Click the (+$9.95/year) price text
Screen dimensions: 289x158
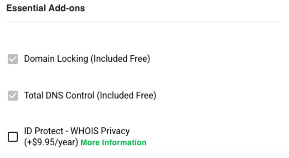click(51, 143)
